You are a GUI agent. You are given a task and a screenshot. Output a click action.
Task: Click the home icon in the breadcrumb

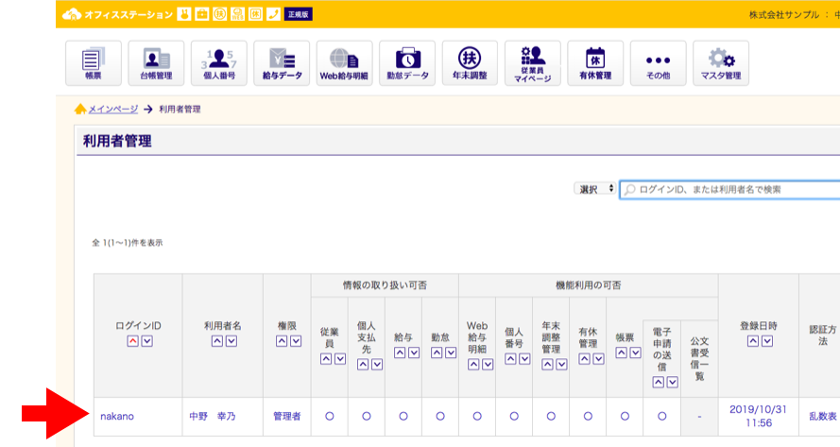coord(79,109)
